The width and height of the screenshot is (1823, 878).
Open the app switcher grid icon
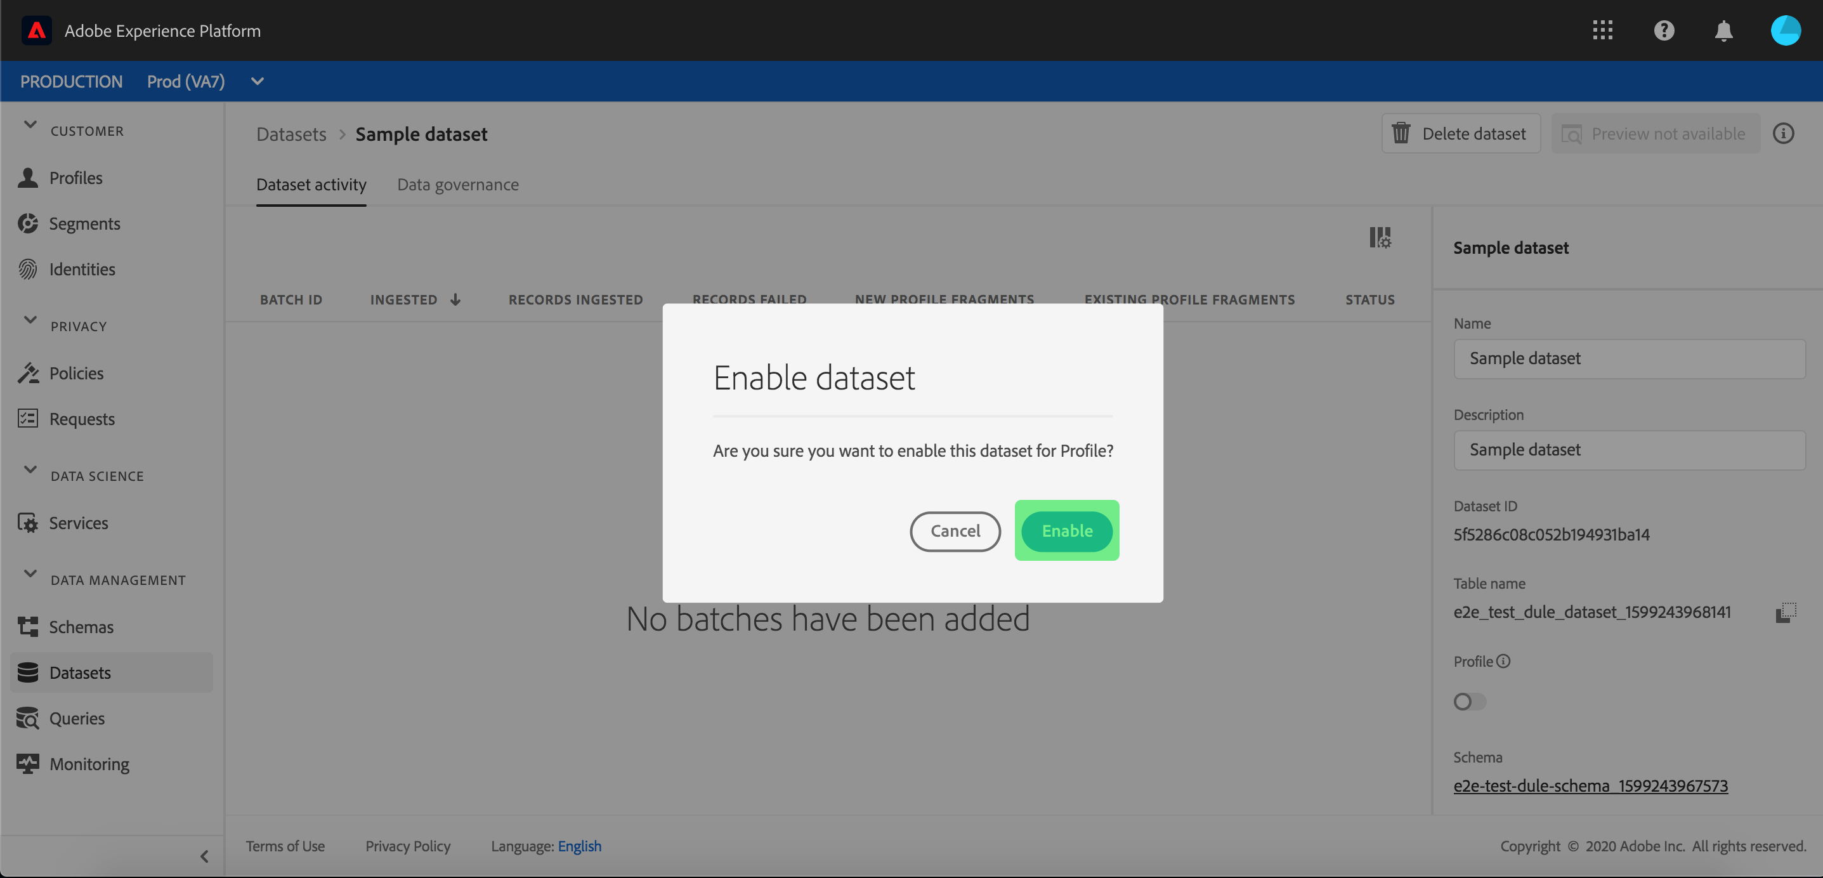click(x=1602, y=30)
